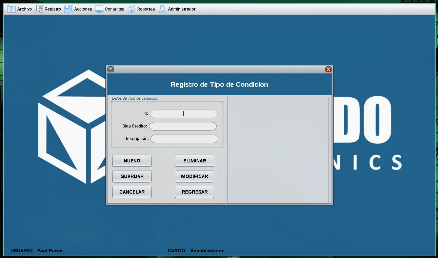Image resolution: width=438 pixels, height=258 pixels.
Task: Click the GUARDAR button
Action: 132,176
